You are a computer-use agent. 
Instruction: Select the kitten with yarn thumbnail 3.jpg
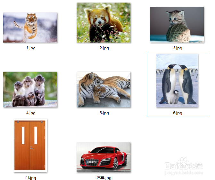pyautogui.click(x=177, y=25)
